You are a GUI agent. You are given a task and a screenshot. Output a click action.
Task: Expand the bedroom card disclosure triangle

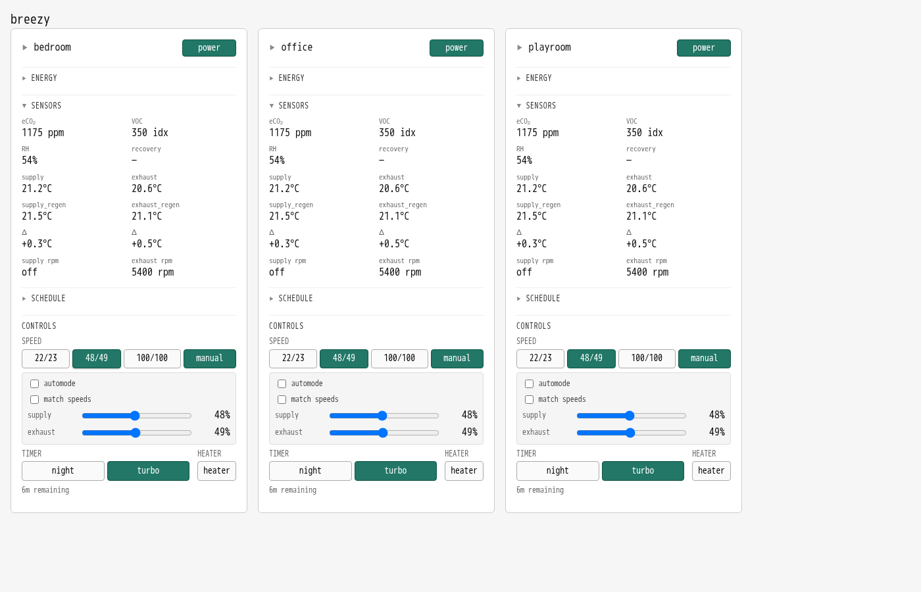click(x=25, y=47)
